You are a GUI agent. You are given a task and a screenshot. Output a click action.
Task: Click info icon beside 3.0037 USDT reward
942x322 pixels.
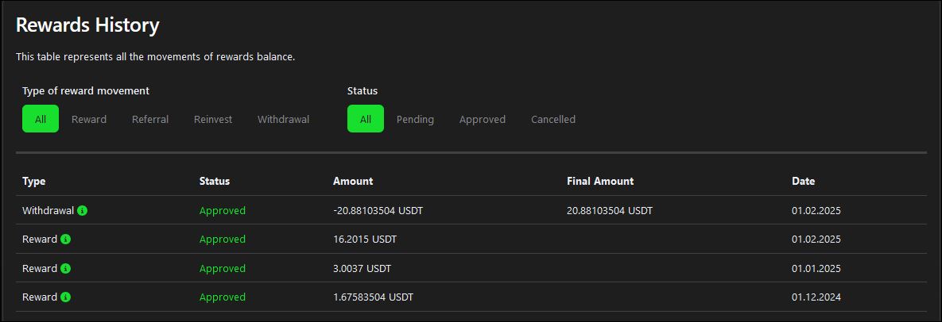pyautogui.click(x=65, y=268)
